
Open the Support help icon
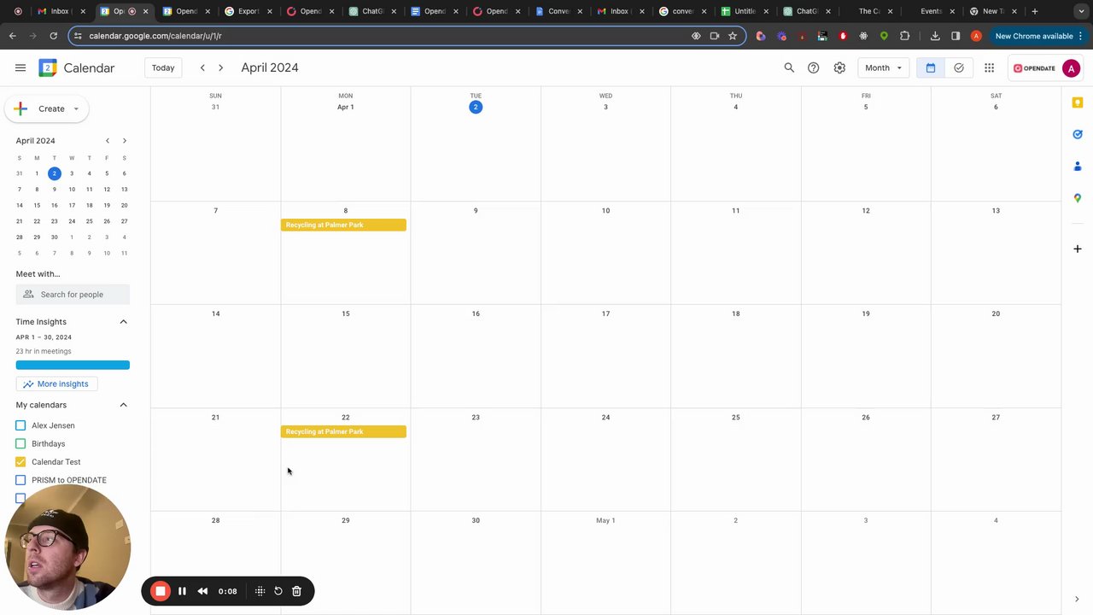814,67
